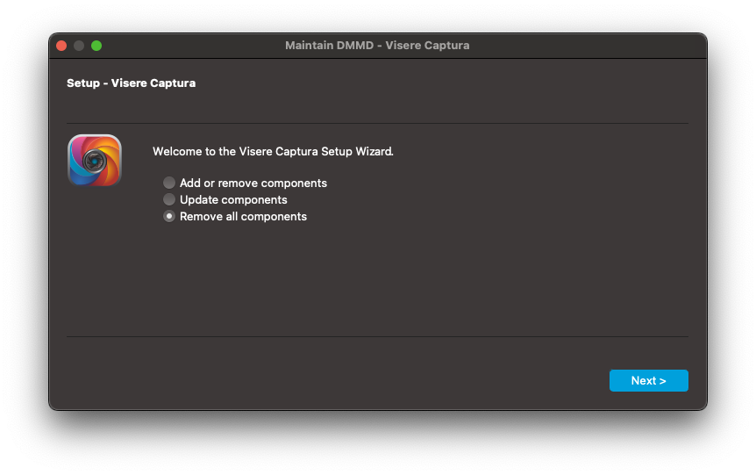Viewport: 756px width, 475px height.
Task: Click the green zoom window button
Action: 96,46
